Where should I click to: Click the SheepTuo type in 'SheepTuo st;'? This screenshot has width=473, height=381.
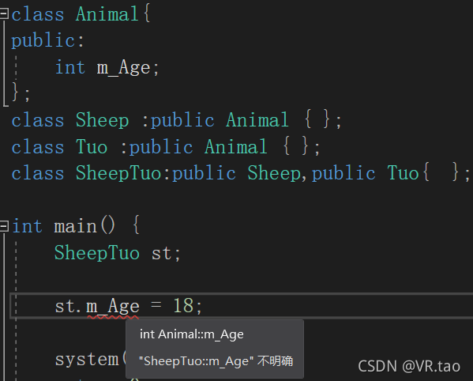pos(97,253)
